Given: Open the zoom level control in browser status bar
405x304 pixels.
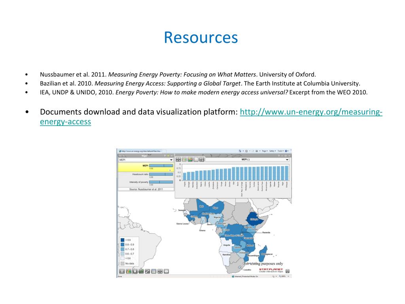Looking at the screenshot, I should point(285,276).
